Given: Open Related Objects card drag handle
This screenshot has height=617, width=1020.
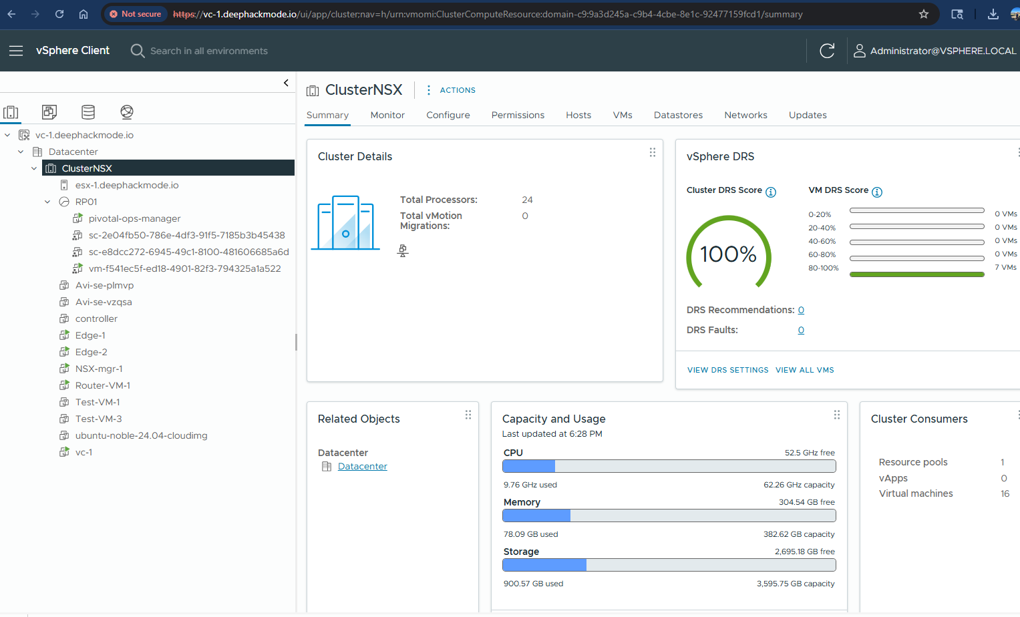Looking at the screenshot, I should [468, 415].
